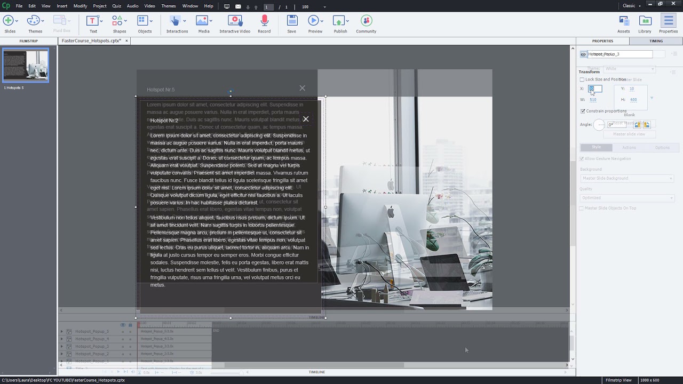Screen dimensions: 683x384
Task: Click the Angle rotation dial
Action: (x=599, y=125)
